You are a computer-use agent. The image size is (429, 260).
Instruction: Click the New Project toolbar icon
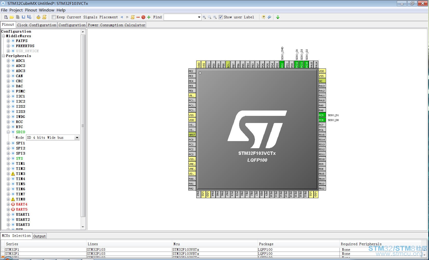click(x=6, y=17)
